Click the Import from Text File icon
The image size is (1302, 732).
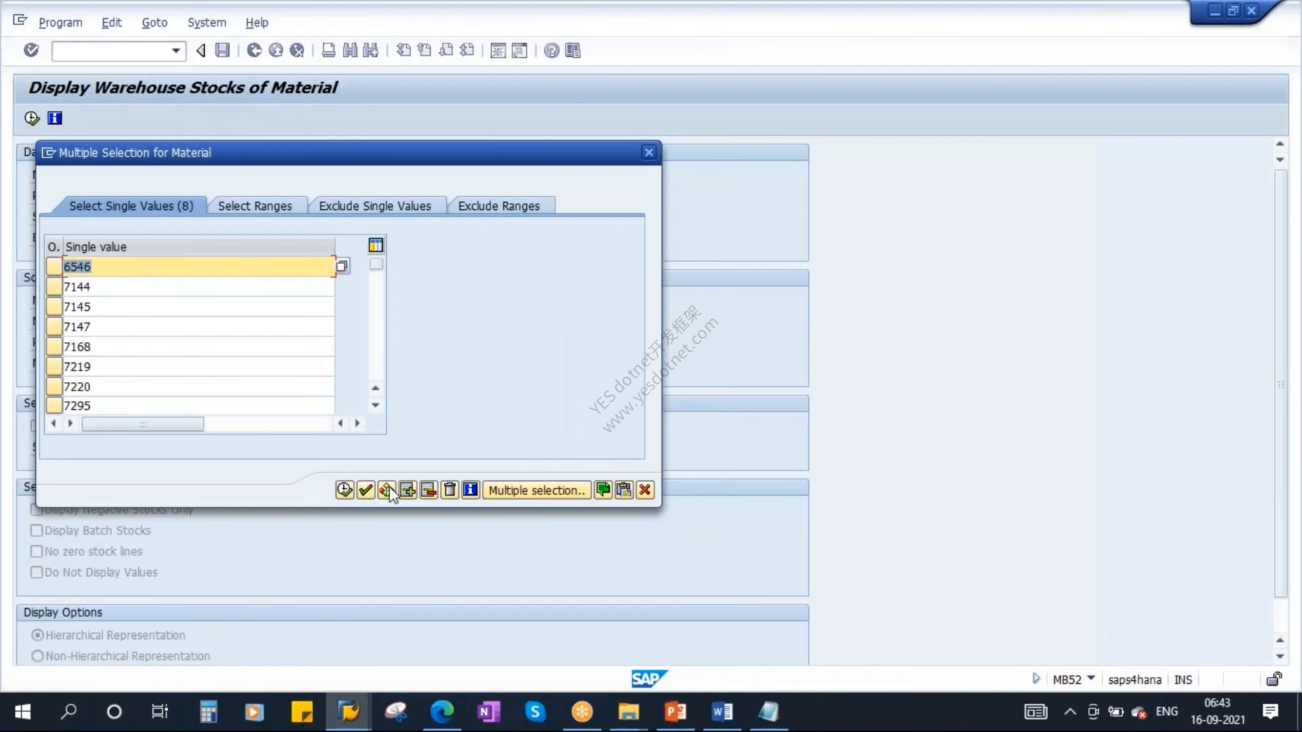pyautogui.click(x=603, y=490)
